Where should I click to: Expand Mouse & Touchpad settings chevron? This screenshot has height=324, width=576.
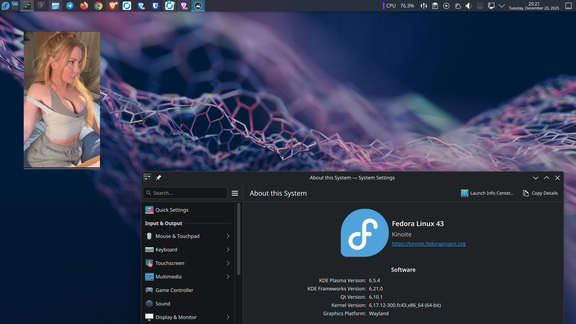coord(228,236)
